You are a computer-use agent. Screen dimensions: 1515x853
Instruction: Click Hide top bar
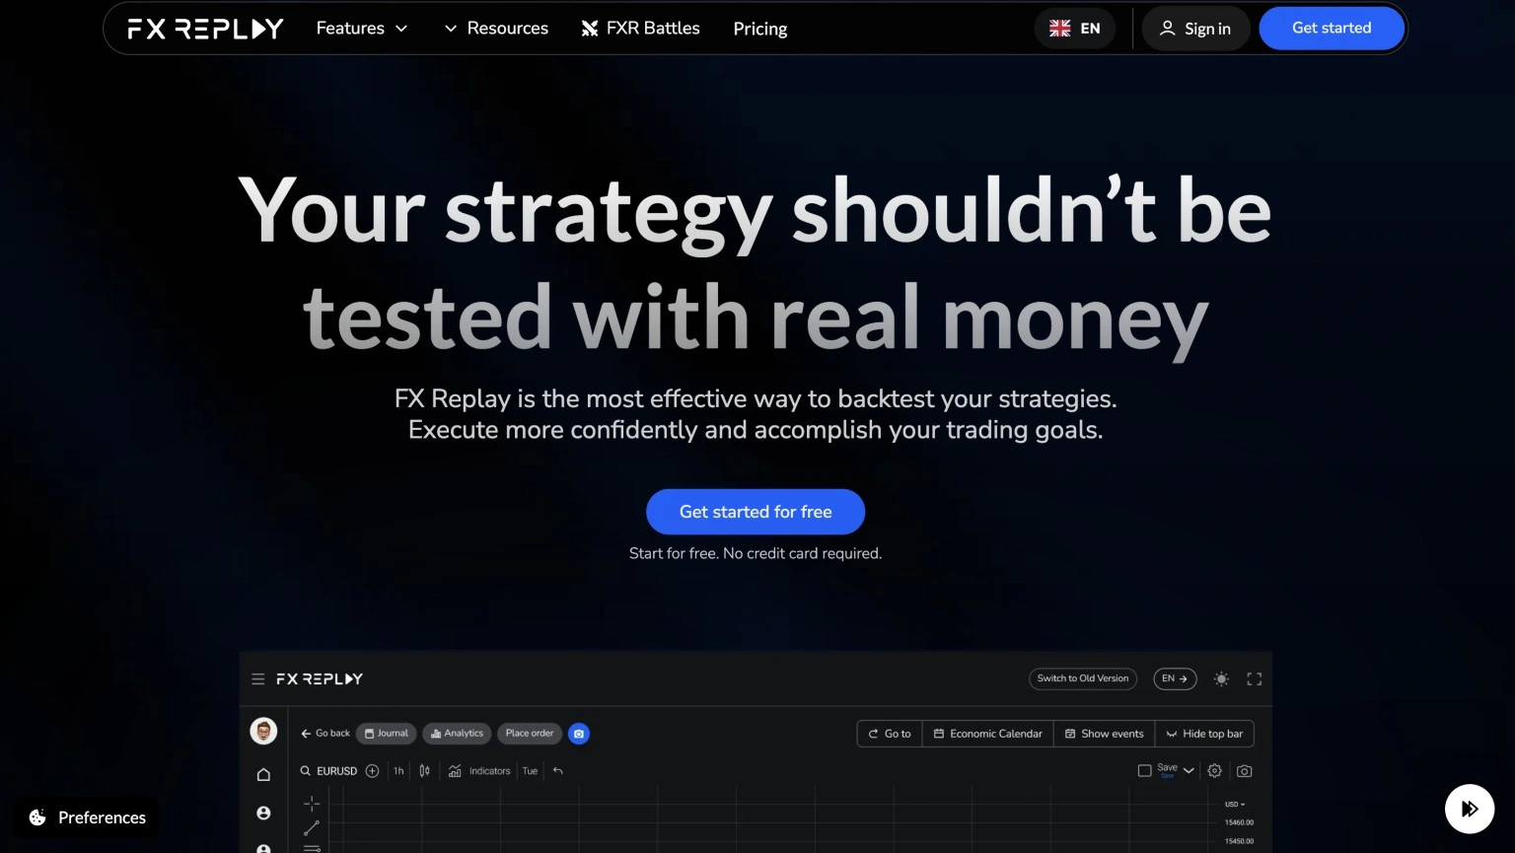[1204, 734]
